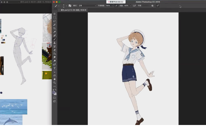
Task: Select the Magic Wand tool
Action: [54, 25]
